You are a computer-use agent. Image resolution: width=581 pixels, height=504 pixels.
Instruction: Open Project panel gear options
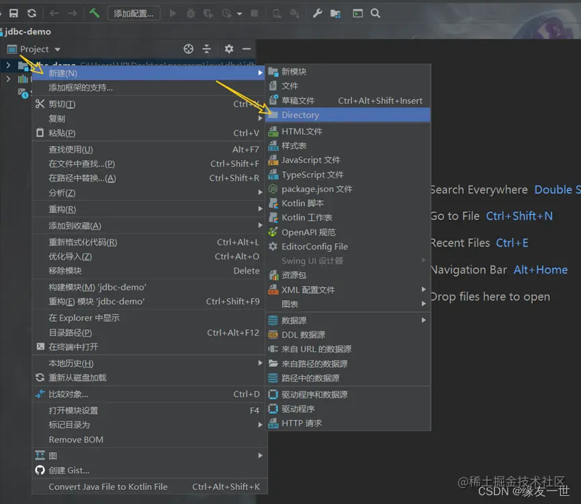[x=229, y=49]
